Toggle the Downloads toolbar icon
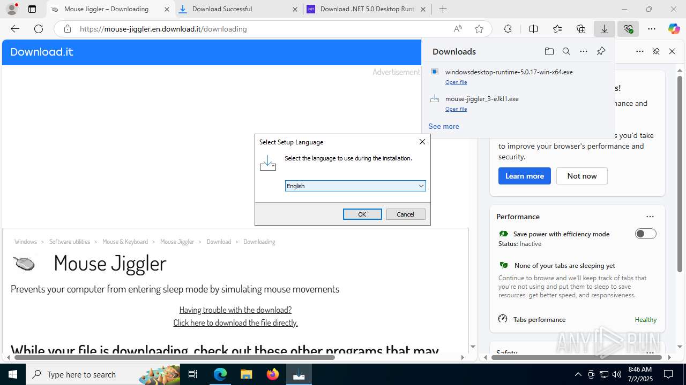The image size is (686, 385). (x=605, y=29)
